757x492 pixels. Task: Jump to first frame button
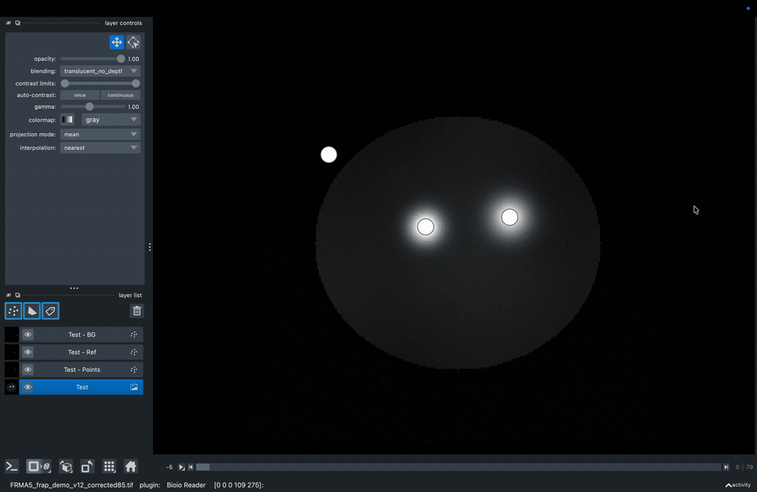[x=191, y=467]
